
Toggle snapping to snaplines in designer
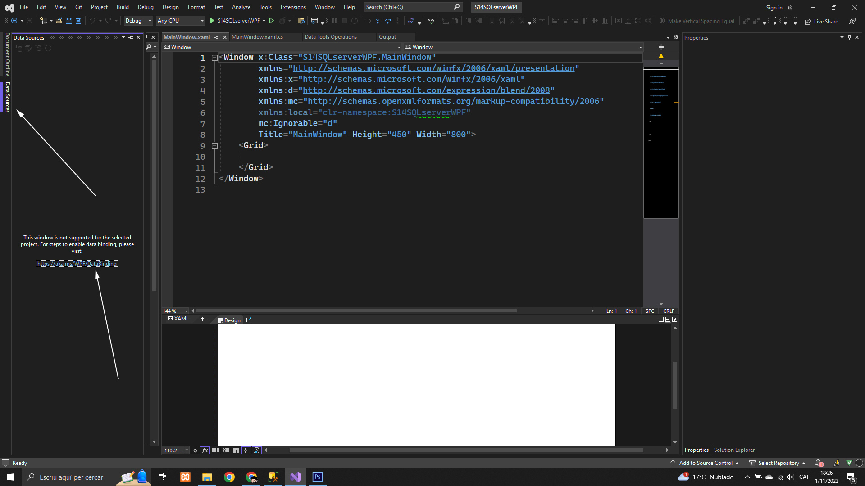(246, 450)
